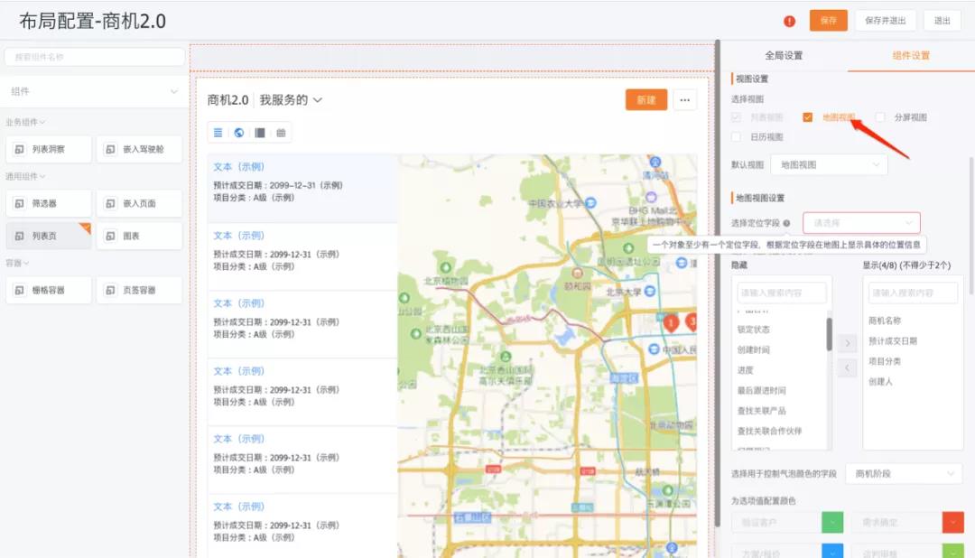Select the 组件设置 tab
The image size is (975, 558).
point(910,56)
